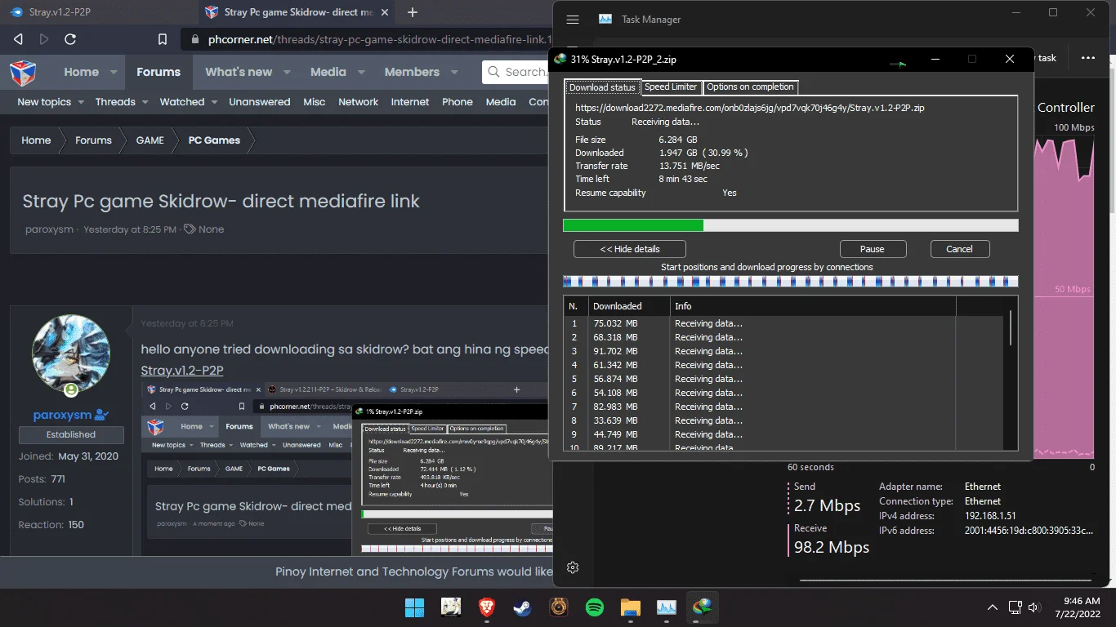Screen dimensions: 1116x627
Task: Expand the Watched dropdown arrow
Action: tap(214, 102)
